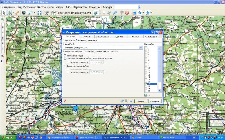Tick the 'Все' all-scales checkbox
225x140 pixels.
(146, 95)
